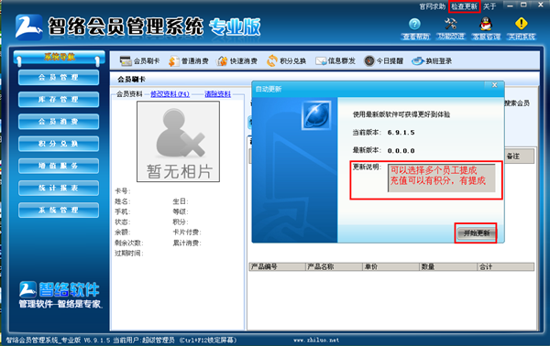Select 系统管理 in the sidebar
The image size is (550, 346).
[x=59, y=211]
